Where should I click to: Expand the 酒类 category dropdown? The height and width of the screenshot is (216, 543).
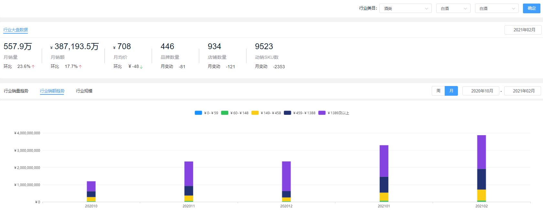[406, 8]
